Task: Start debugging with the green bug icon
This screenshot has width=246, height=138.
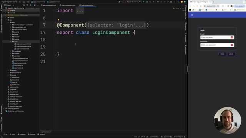Action: 147,2
